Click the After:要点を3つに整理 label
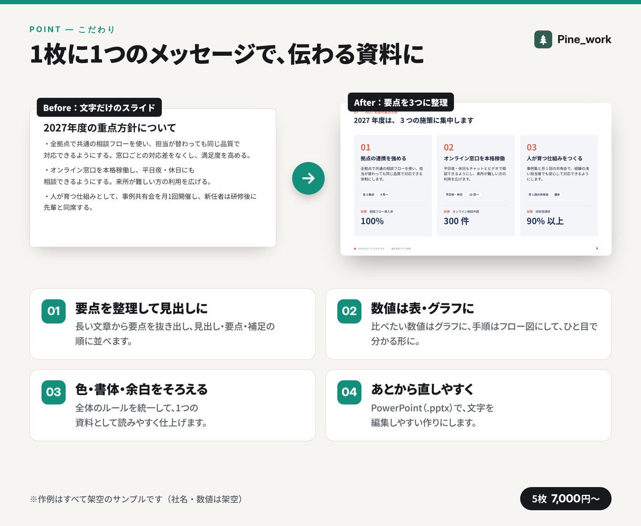Screen dimensions: 641x526 tap(401, 103)
